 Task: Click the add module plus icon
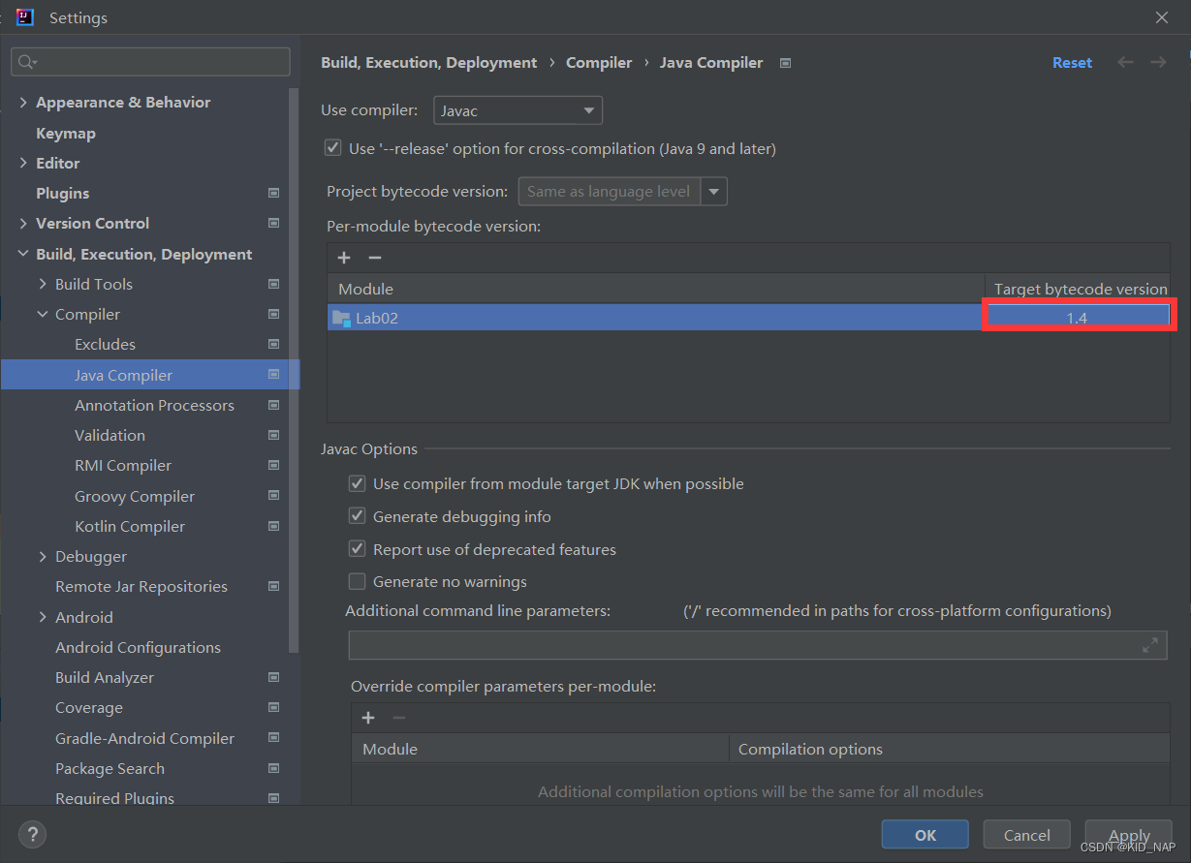344,258
